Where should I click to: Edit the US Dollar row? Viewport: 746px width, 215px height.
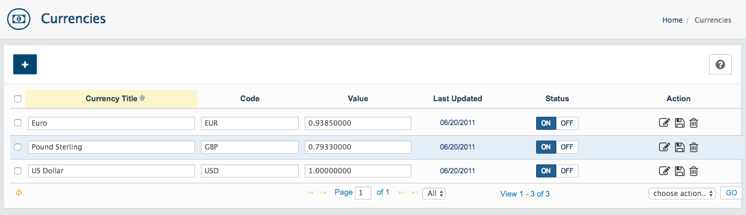point(664,171)
